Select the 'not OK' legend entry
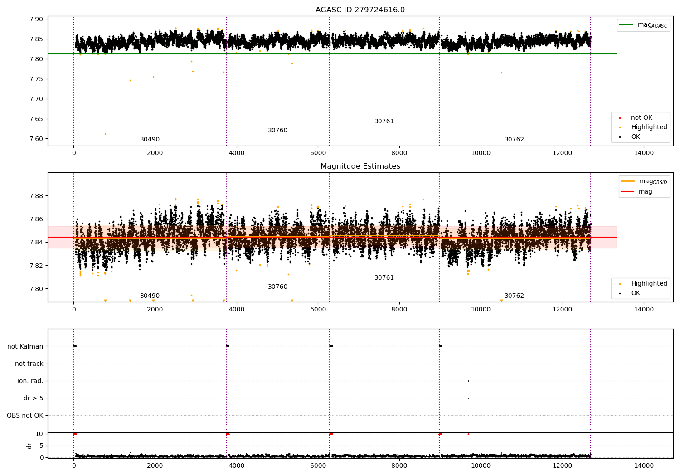The height and width of the screenshot is (476, 680). 641,118
